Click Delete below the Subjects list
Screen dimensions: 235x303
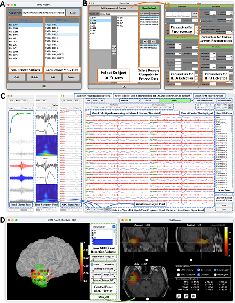coord(35,77)
